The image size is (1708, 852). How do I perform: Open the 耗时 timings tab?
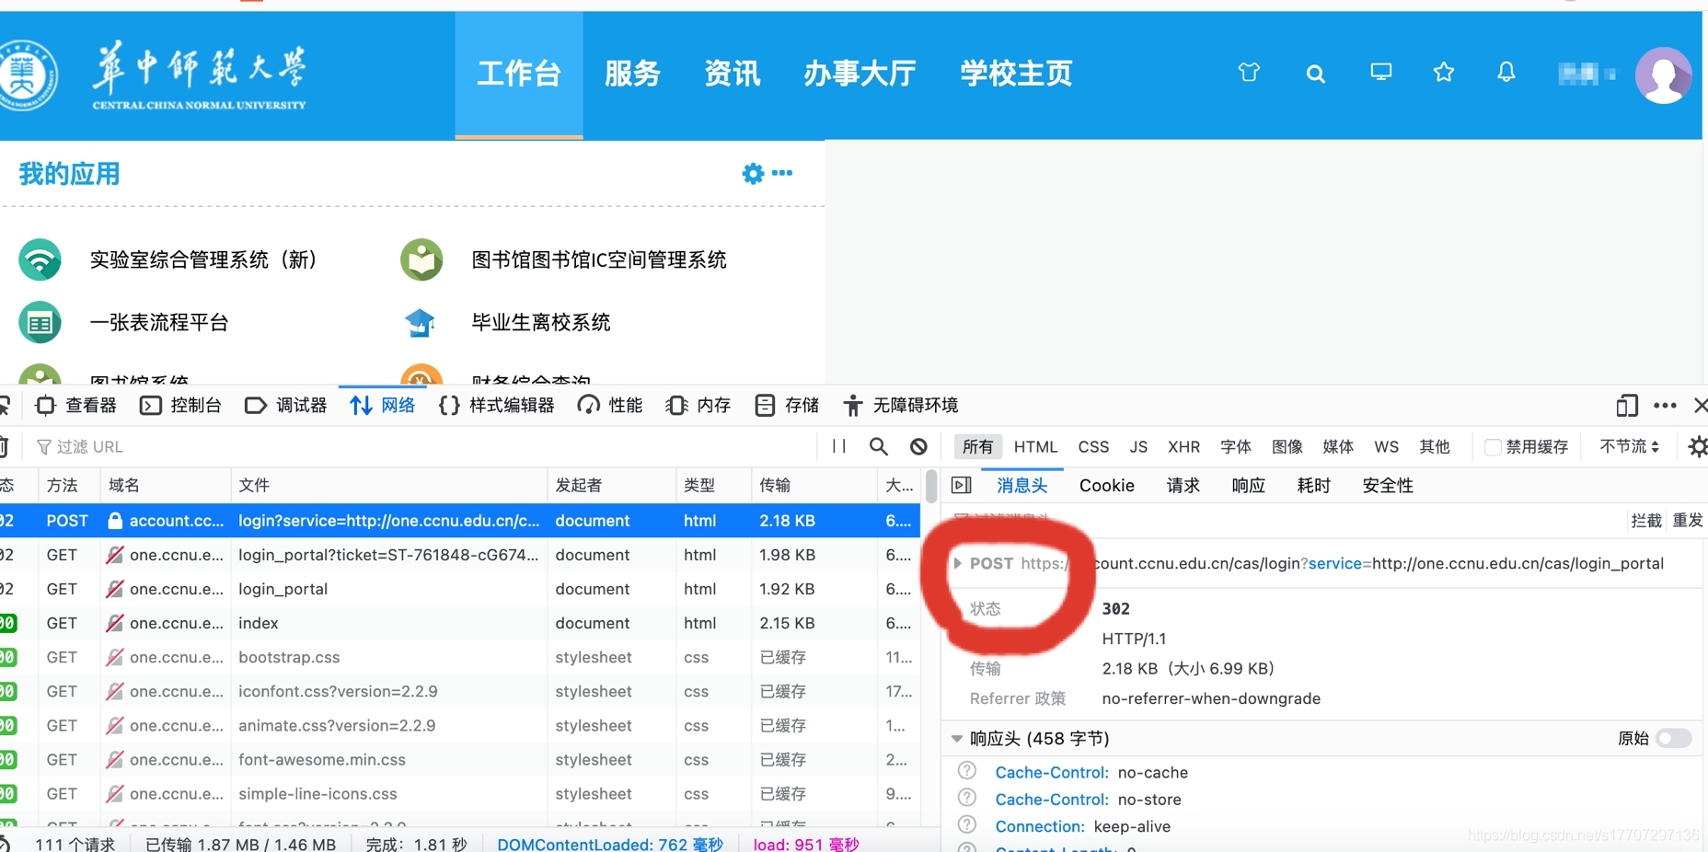(1313, 485)
